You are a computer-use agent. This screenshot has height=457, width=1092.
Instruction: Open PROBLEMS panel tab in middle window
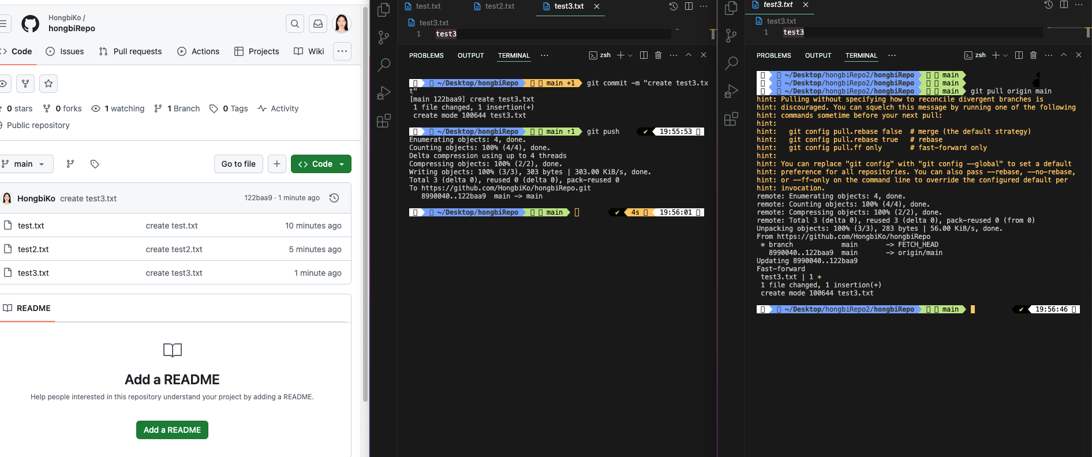[427, 55]
